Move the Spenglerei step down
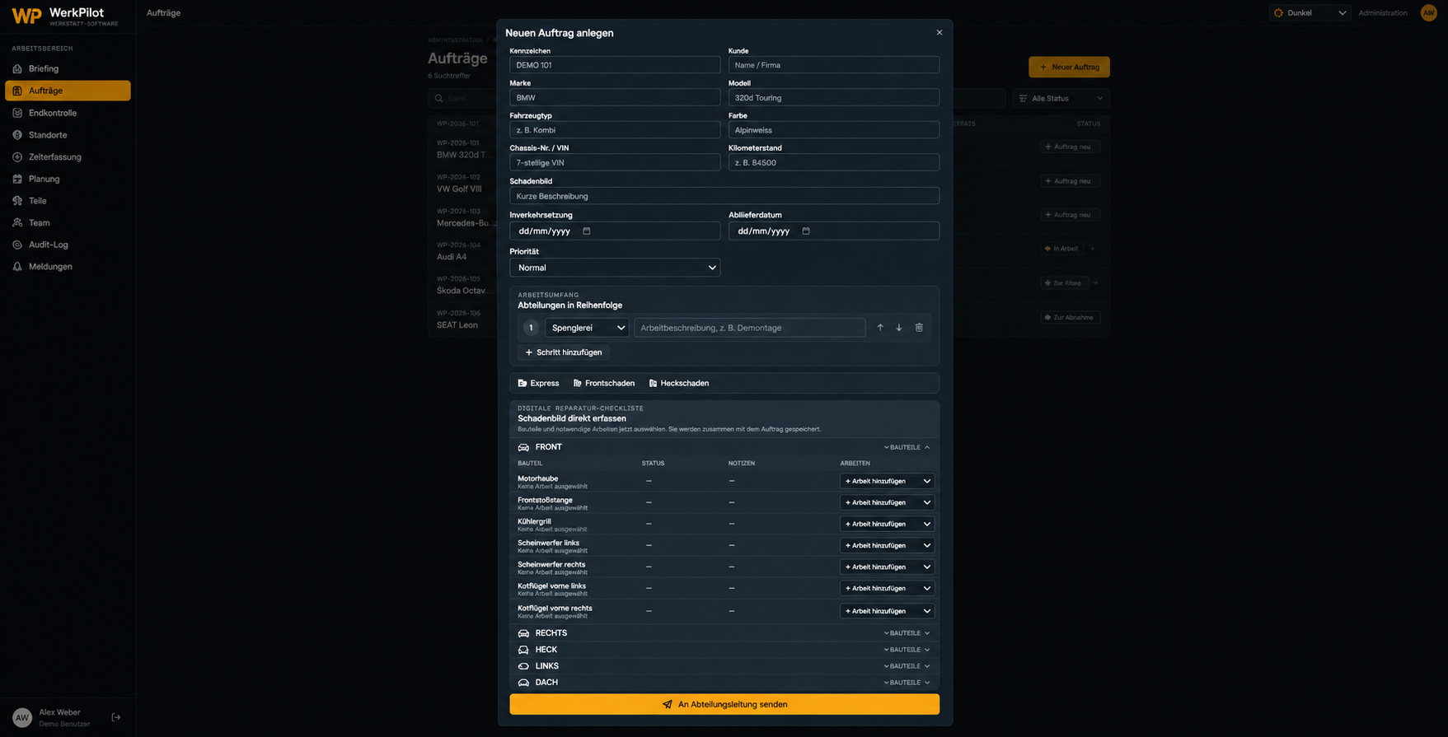The height and width of the screenshot is (737, 1448). [899, 328]
